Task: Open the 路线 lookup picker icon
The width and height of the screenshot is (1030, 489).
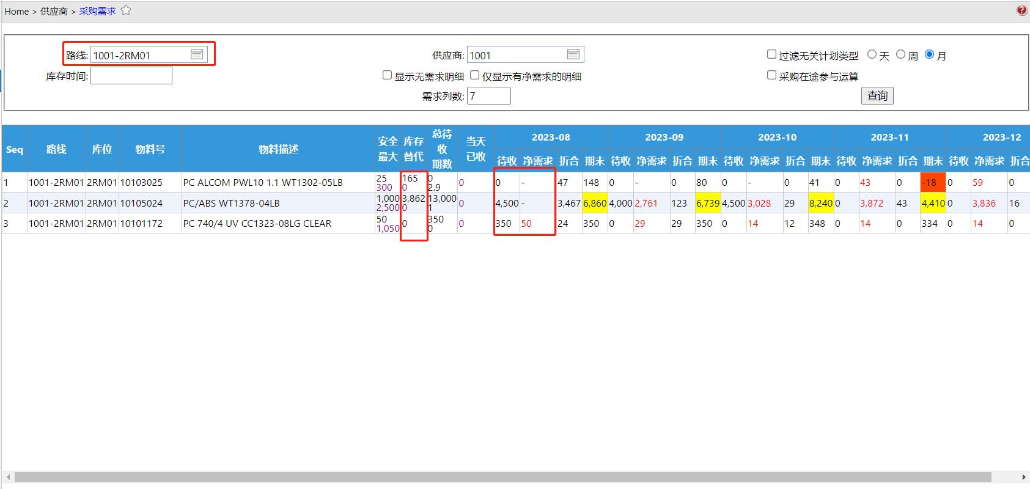Action: [197, 54]
